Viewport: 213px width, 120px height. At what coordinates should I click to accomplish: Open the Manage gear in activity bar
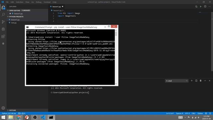3,108
